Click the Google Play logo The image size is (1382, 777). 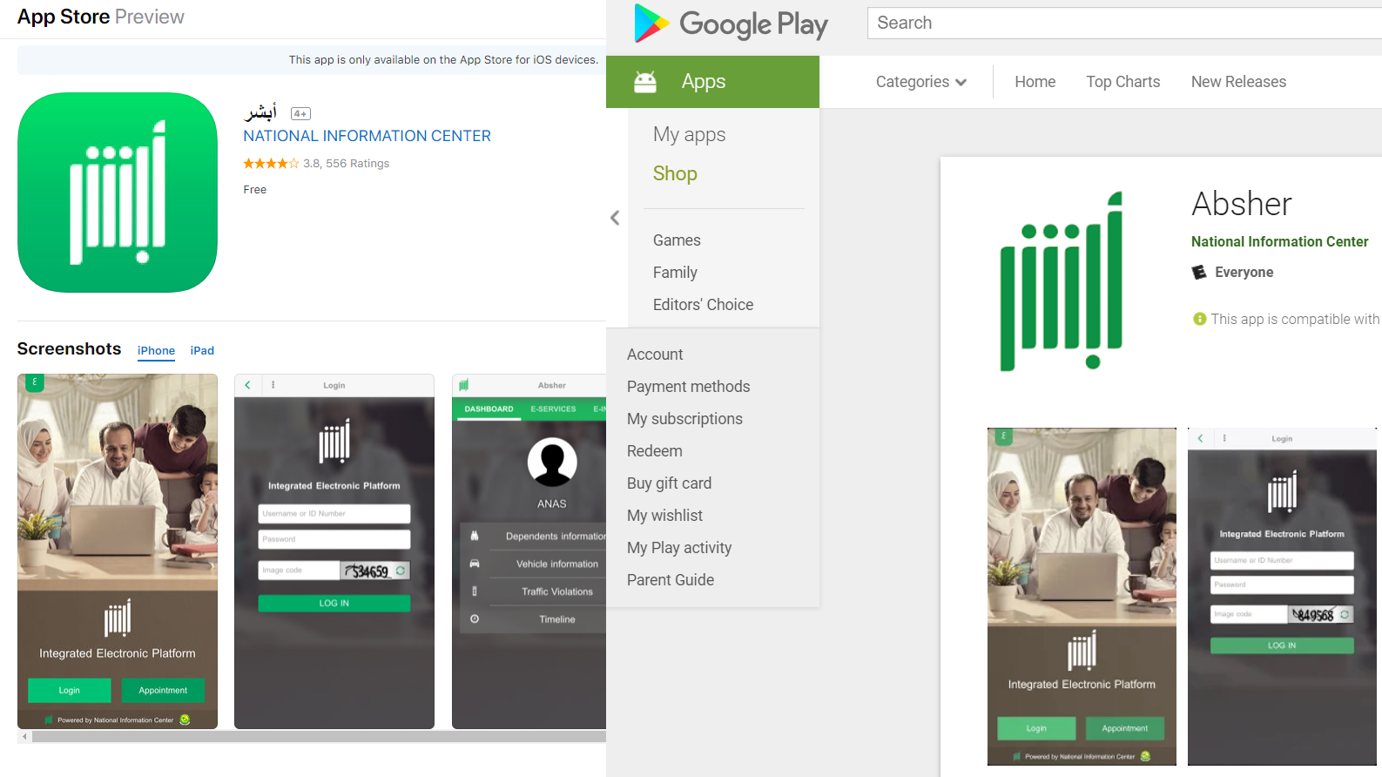730,24
